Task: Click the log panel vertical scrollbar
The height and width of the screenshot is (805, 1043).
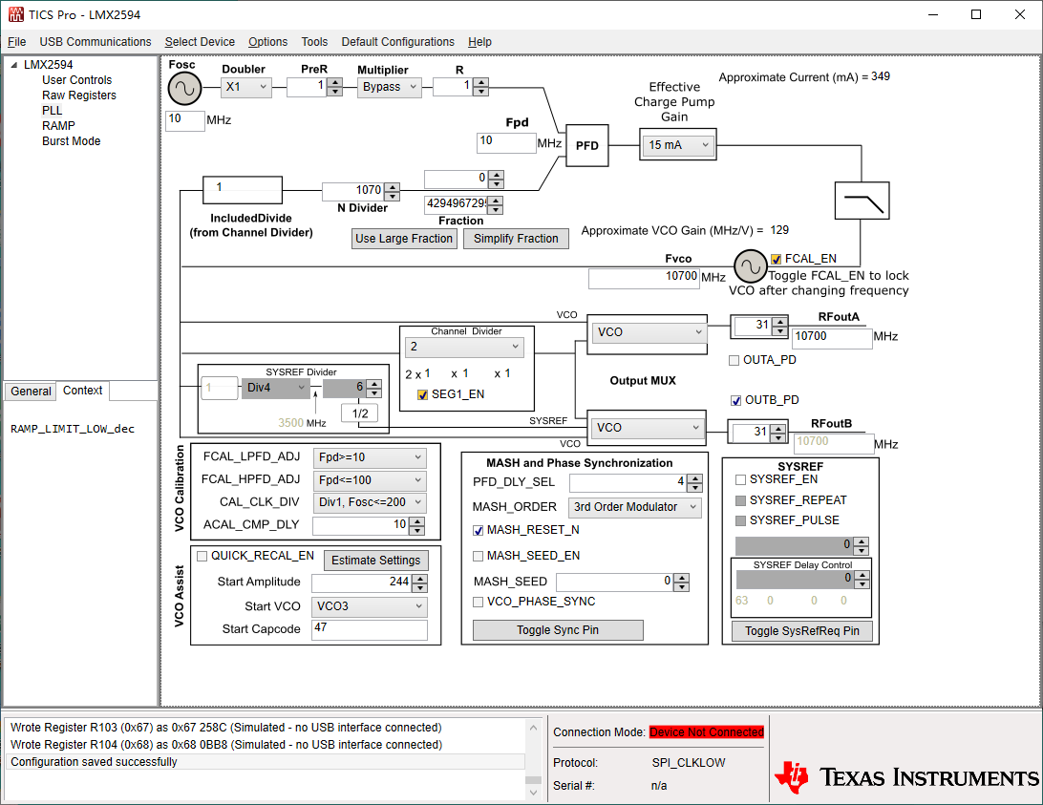Action: click(x=534, y=759)
